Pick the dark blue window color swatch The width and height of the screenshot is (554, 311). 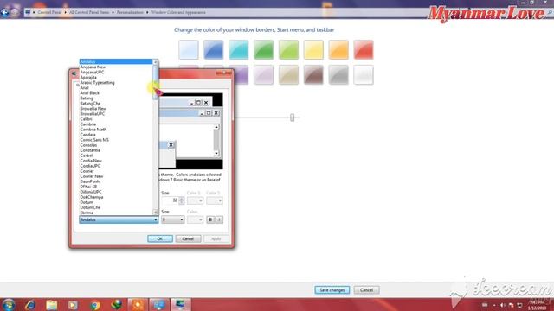(x=214, y=50)
